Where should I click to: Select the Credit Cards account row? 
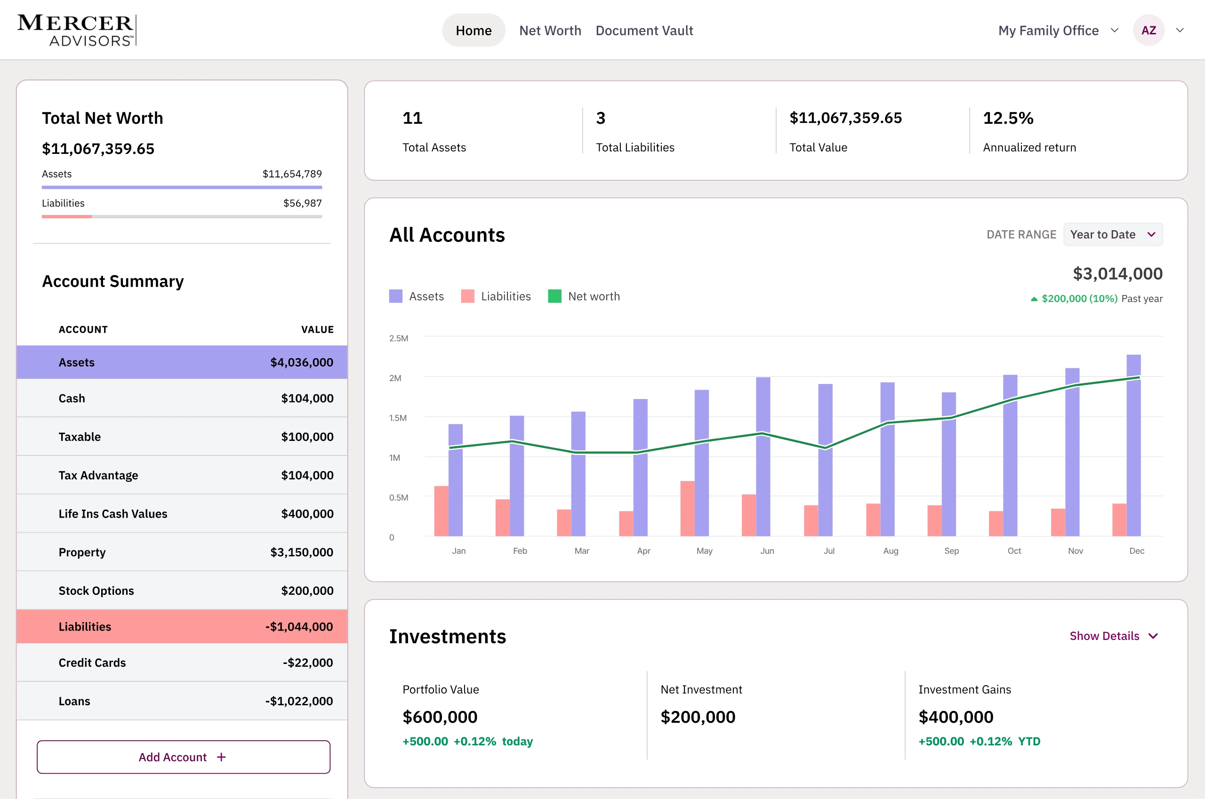point(182,663)
